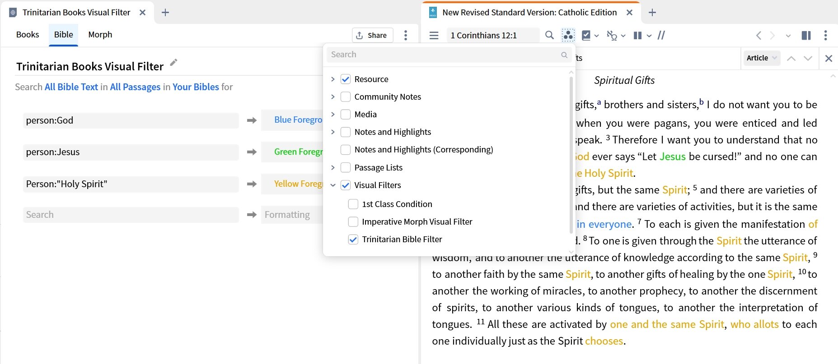The height and width of the screenshot is (364, 838).
Task: Open the Yellow Foreground formatting selector
Action: [292, 184]
